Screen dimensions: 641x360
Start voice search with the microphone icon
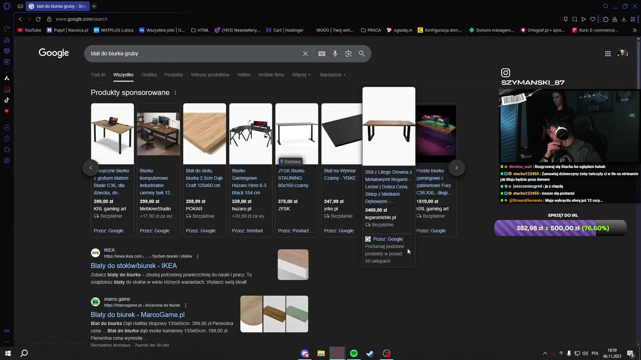click(335, 53)
